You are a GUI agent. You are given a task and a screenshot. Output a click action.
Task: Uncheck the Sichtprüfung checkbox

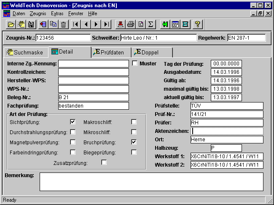coord(73,122)
